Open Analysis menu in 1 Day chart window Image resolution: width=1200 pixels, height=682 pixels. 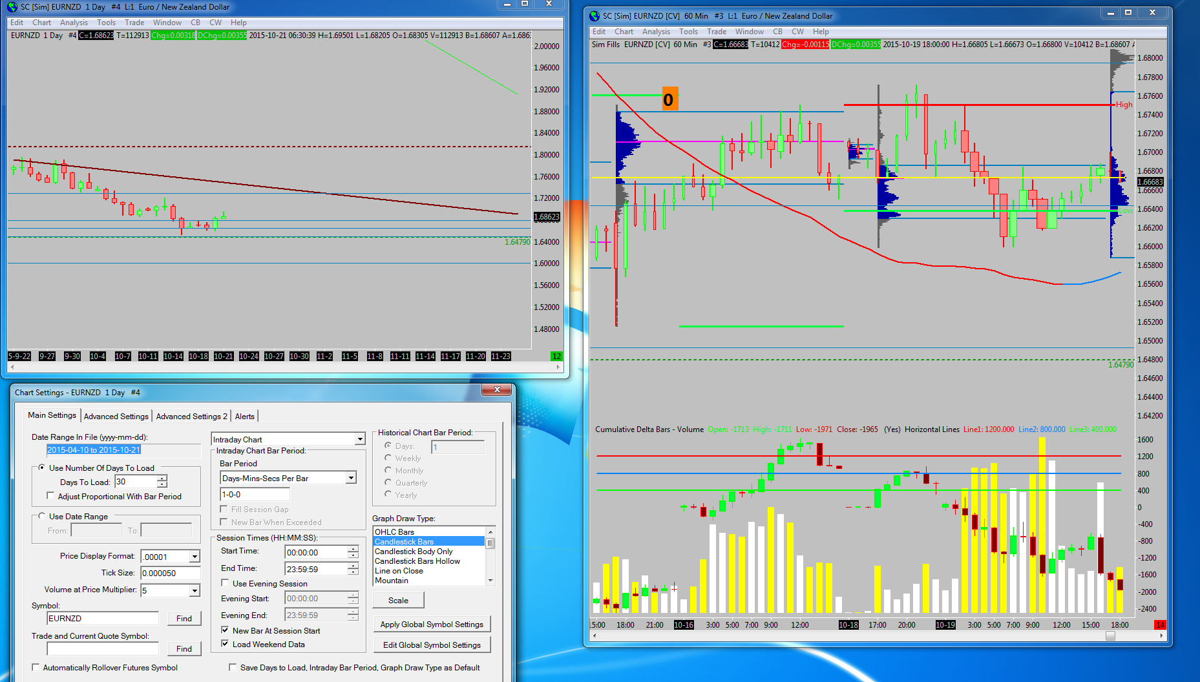click(74, 23)
